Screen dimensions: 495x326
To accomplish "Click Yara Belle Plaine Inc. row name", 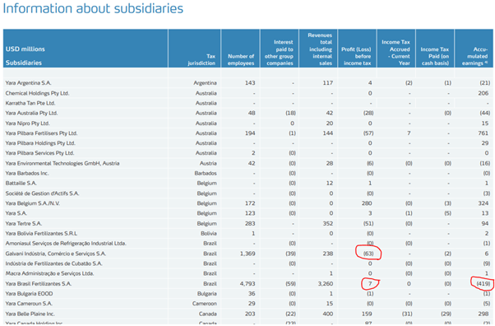I will coord(30,314).
